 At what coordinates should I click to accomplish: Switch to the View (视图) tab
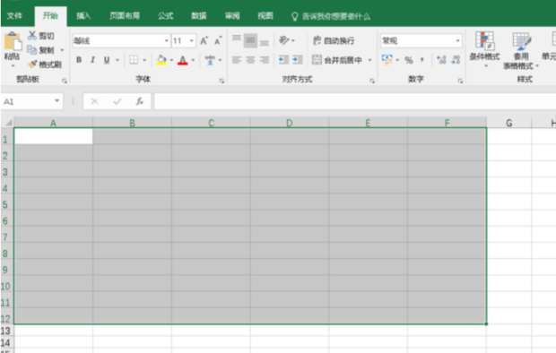pos(265,16)
